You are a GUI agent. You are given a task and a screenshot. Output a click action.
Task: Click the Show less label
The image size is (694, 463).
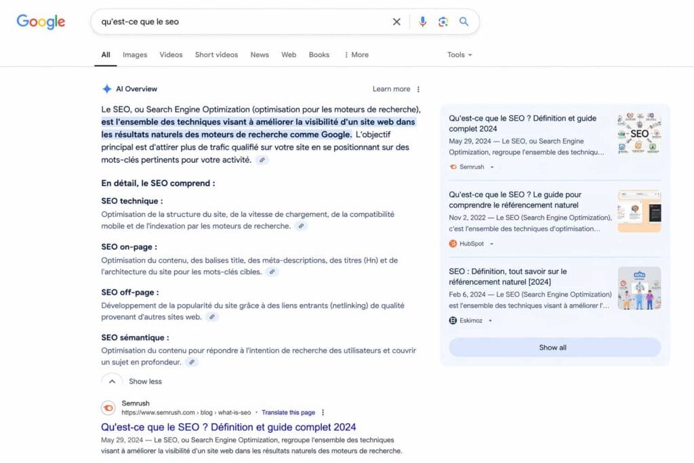[x=145, y=382]
